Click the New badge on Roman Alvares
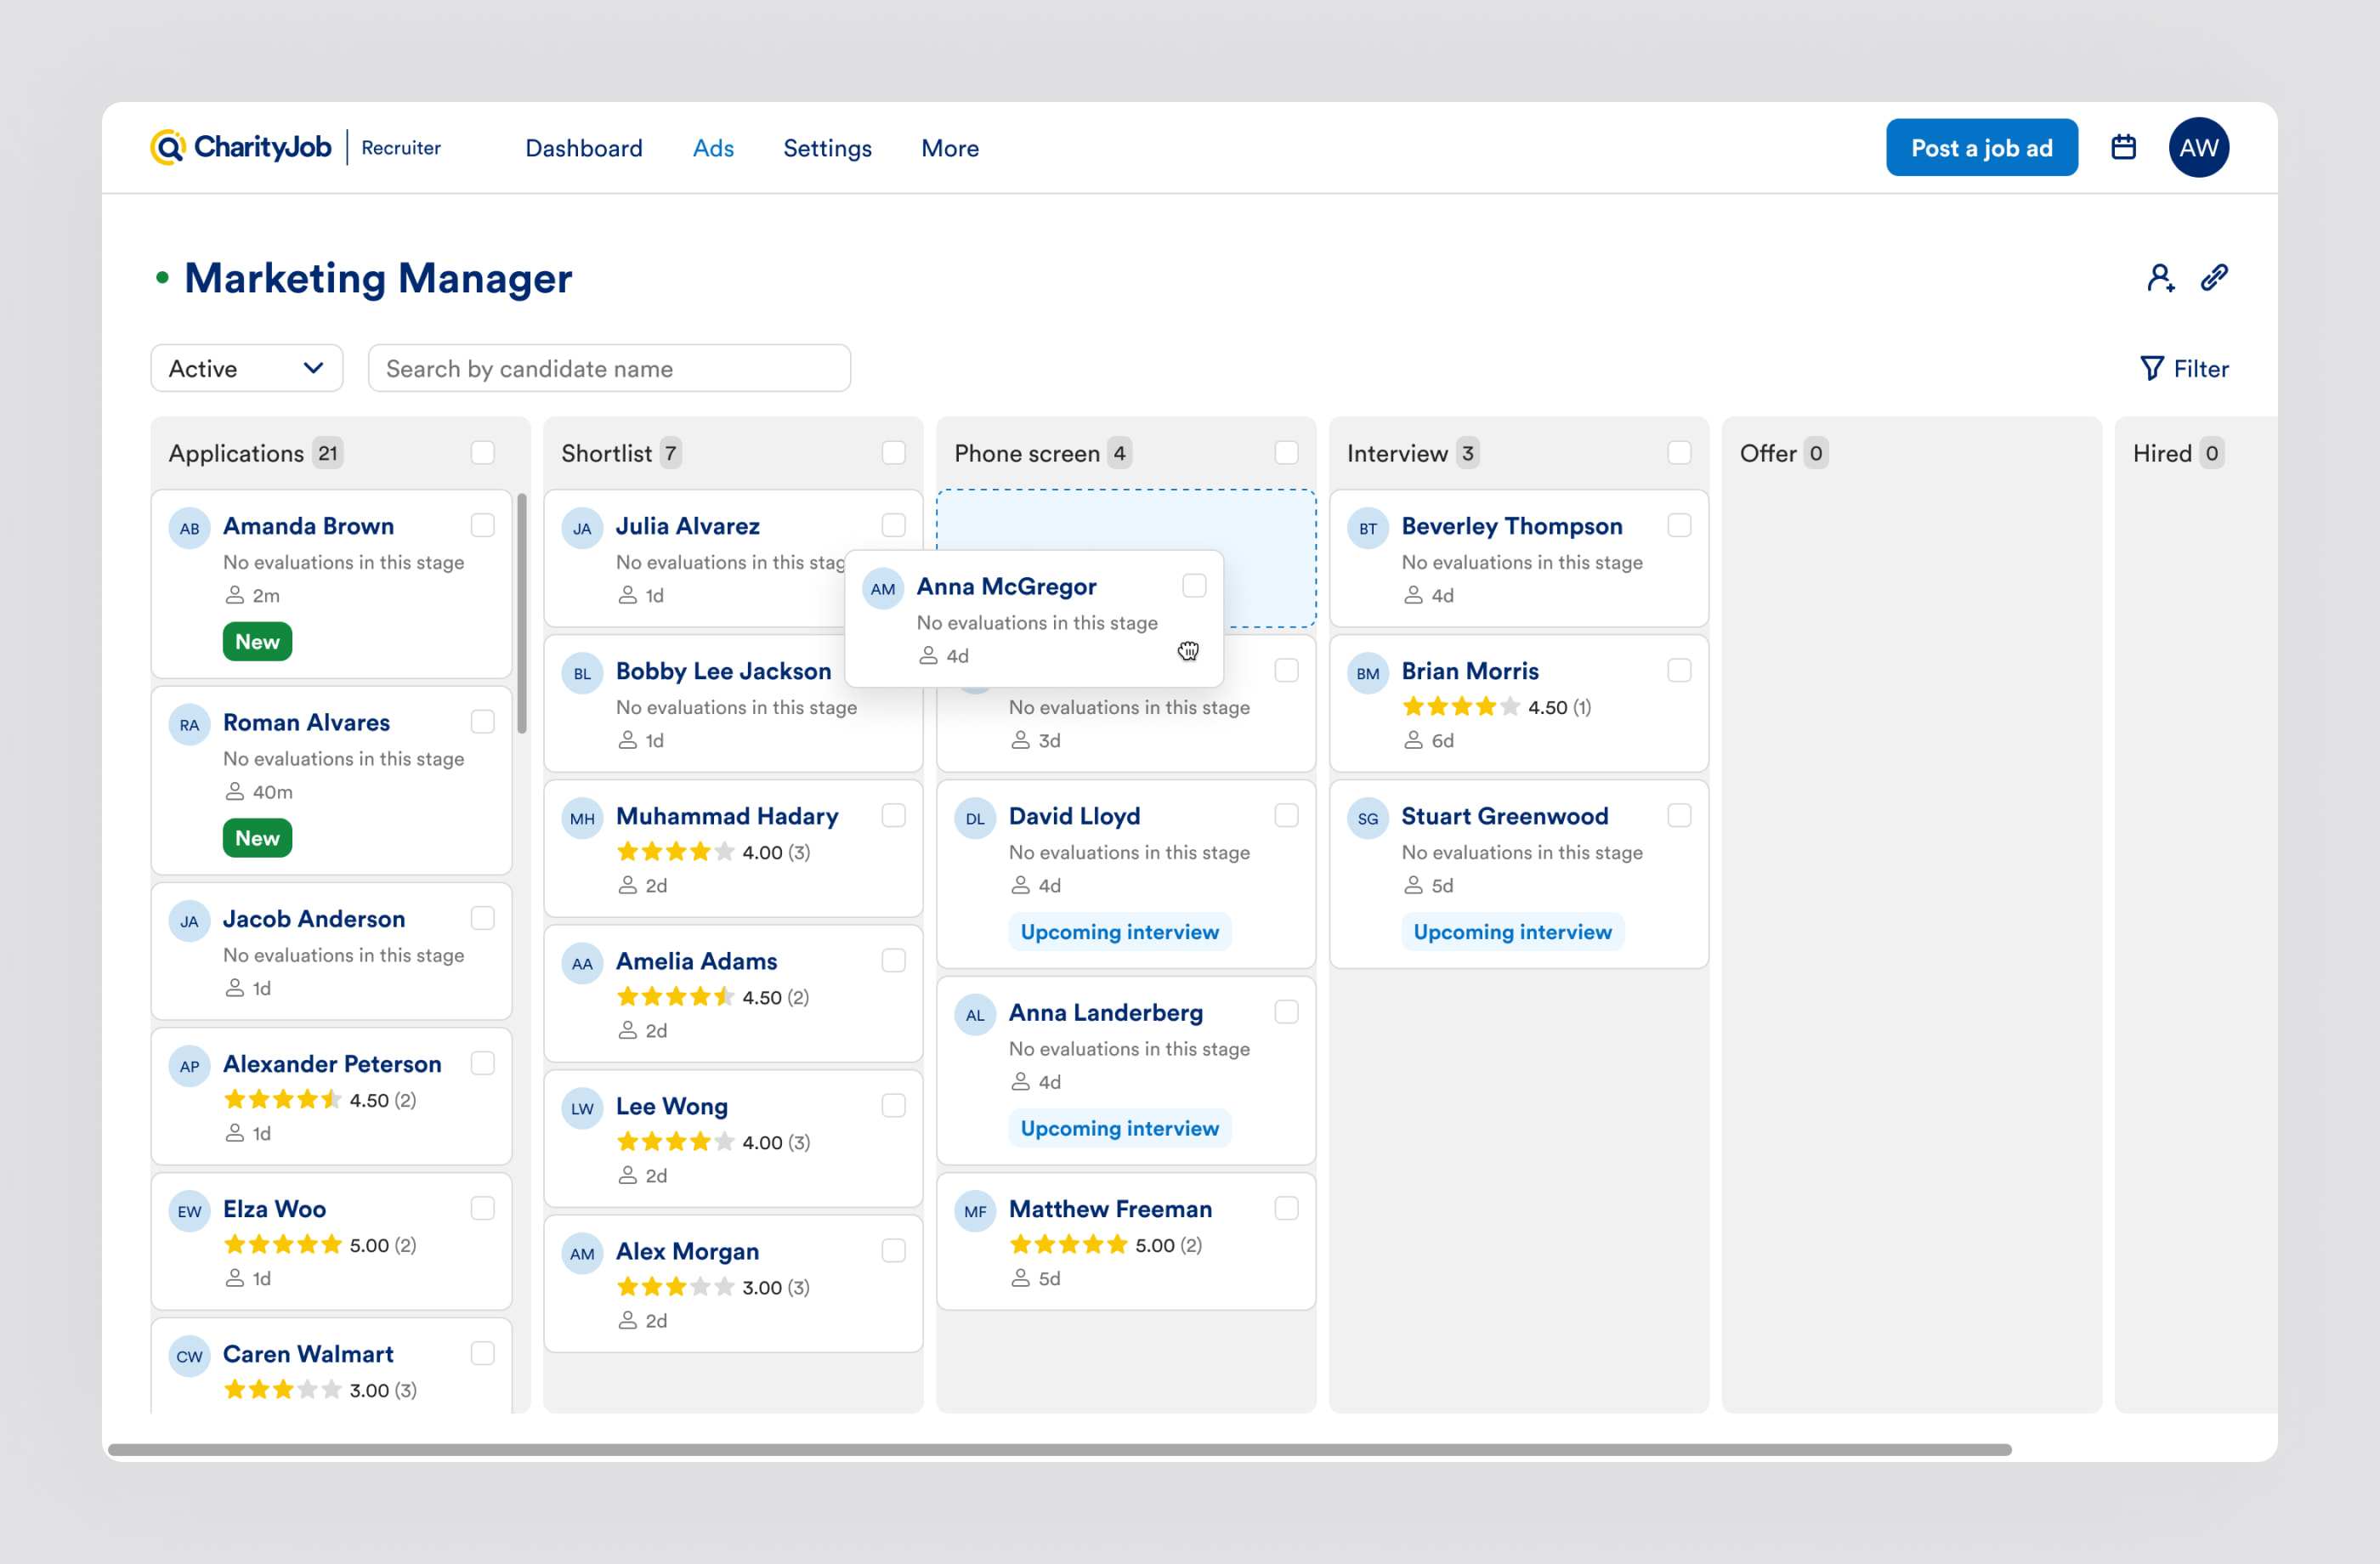Viewport: 2380px width, 1564px height. pos(257,838)
